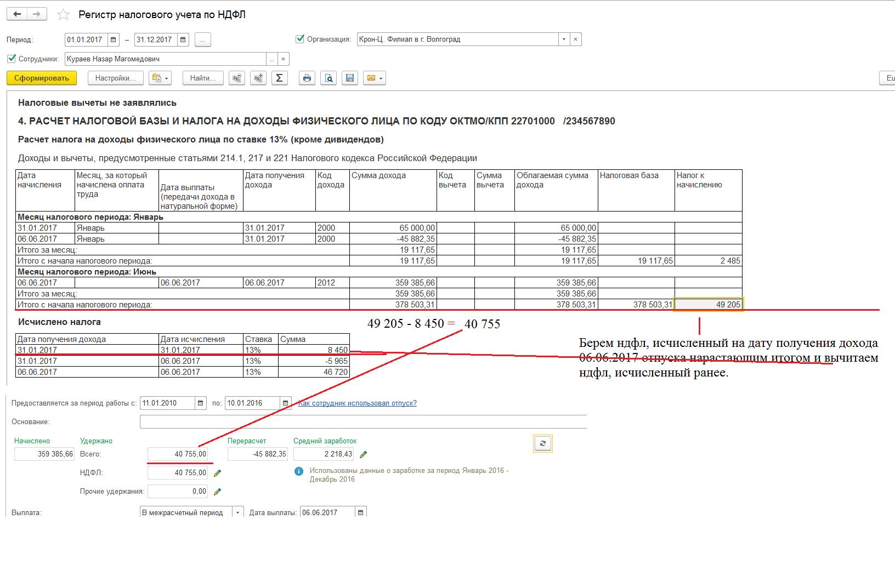Screen dimensions: 895x565
Task: Edit НДФЛ with pencil icon
Action: (218, 473)
